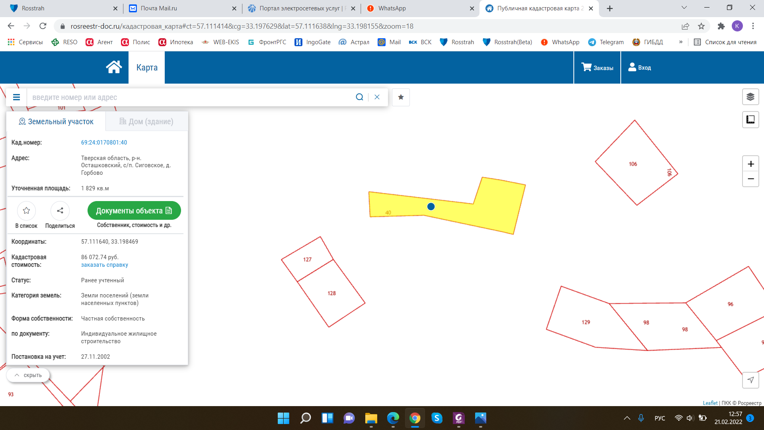Click the search magnifier icon
This screenshot has width=764, height=430.
pos(359,97)
